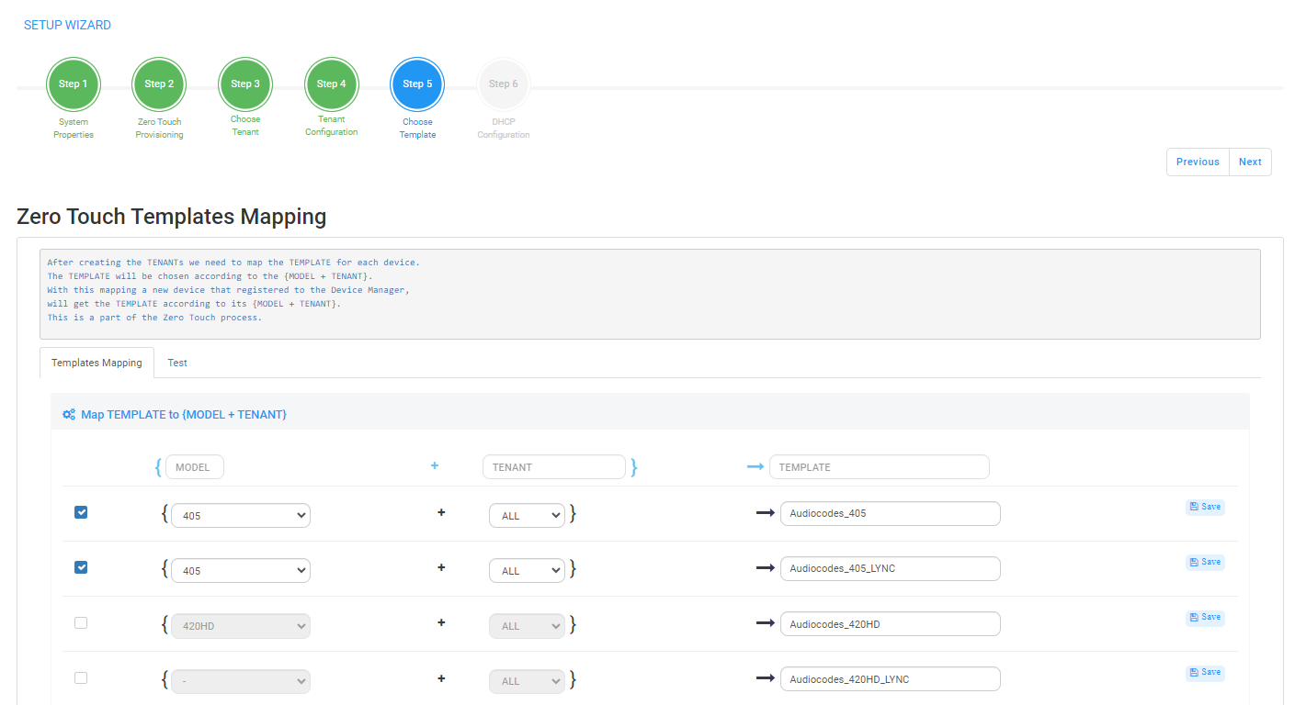Open the 420HD model dropdown
This screenshot has width=1295, height=716.
[x=241, y=626]
